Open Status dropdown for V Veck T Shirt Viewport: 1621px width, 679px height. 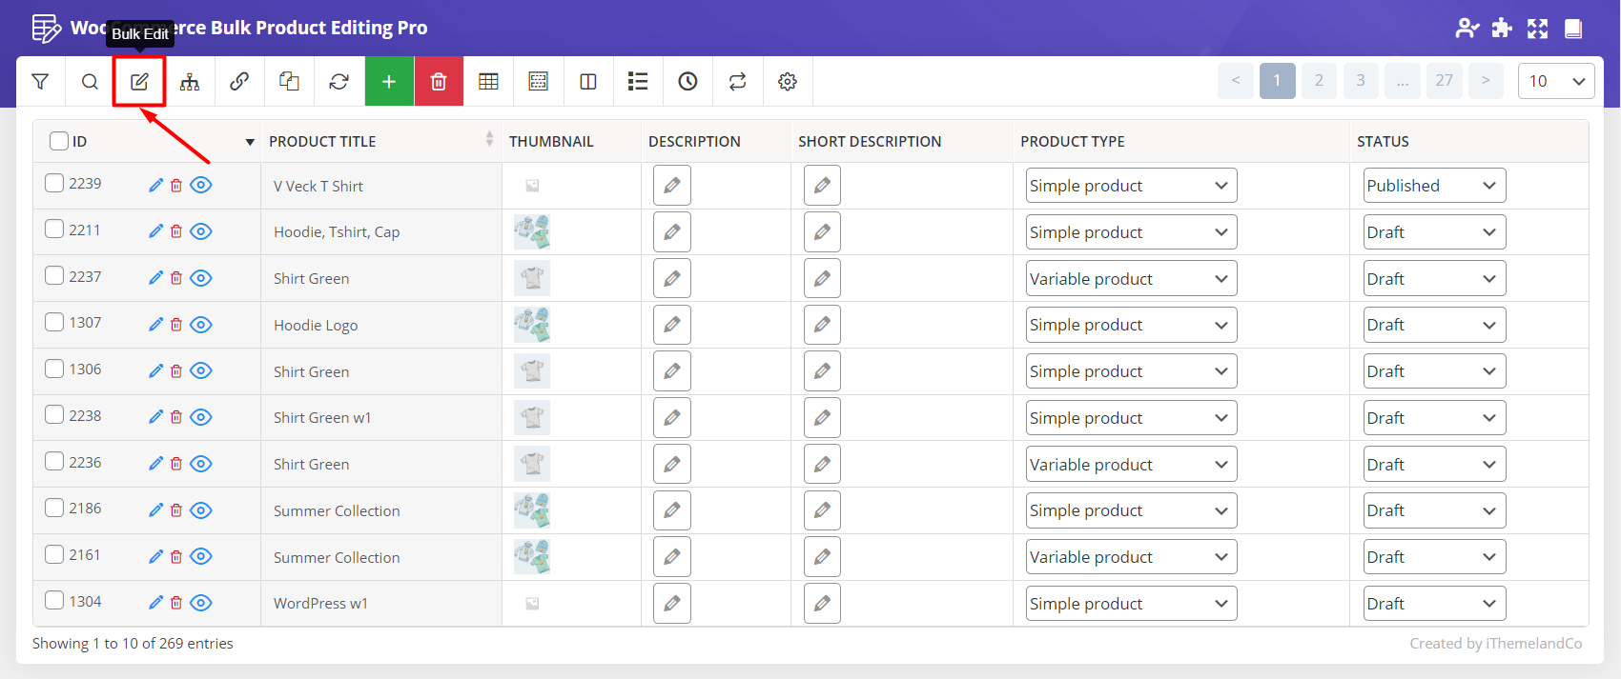coord(1433,186)
